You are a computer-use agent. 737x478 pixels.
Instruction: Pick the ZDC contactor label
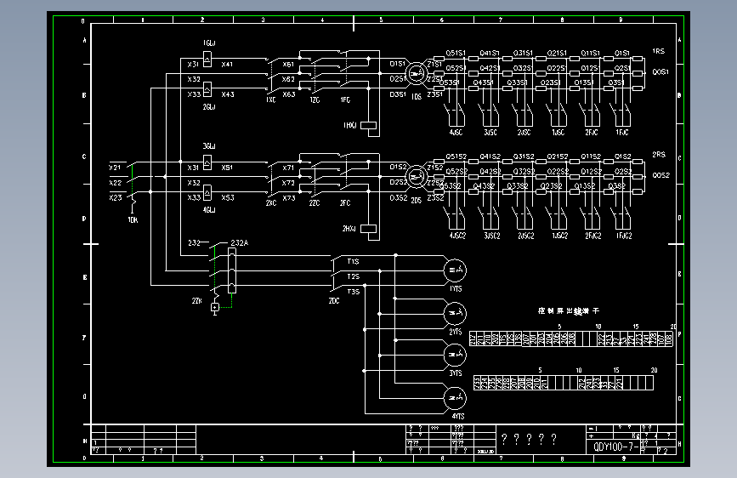(334, 301)
